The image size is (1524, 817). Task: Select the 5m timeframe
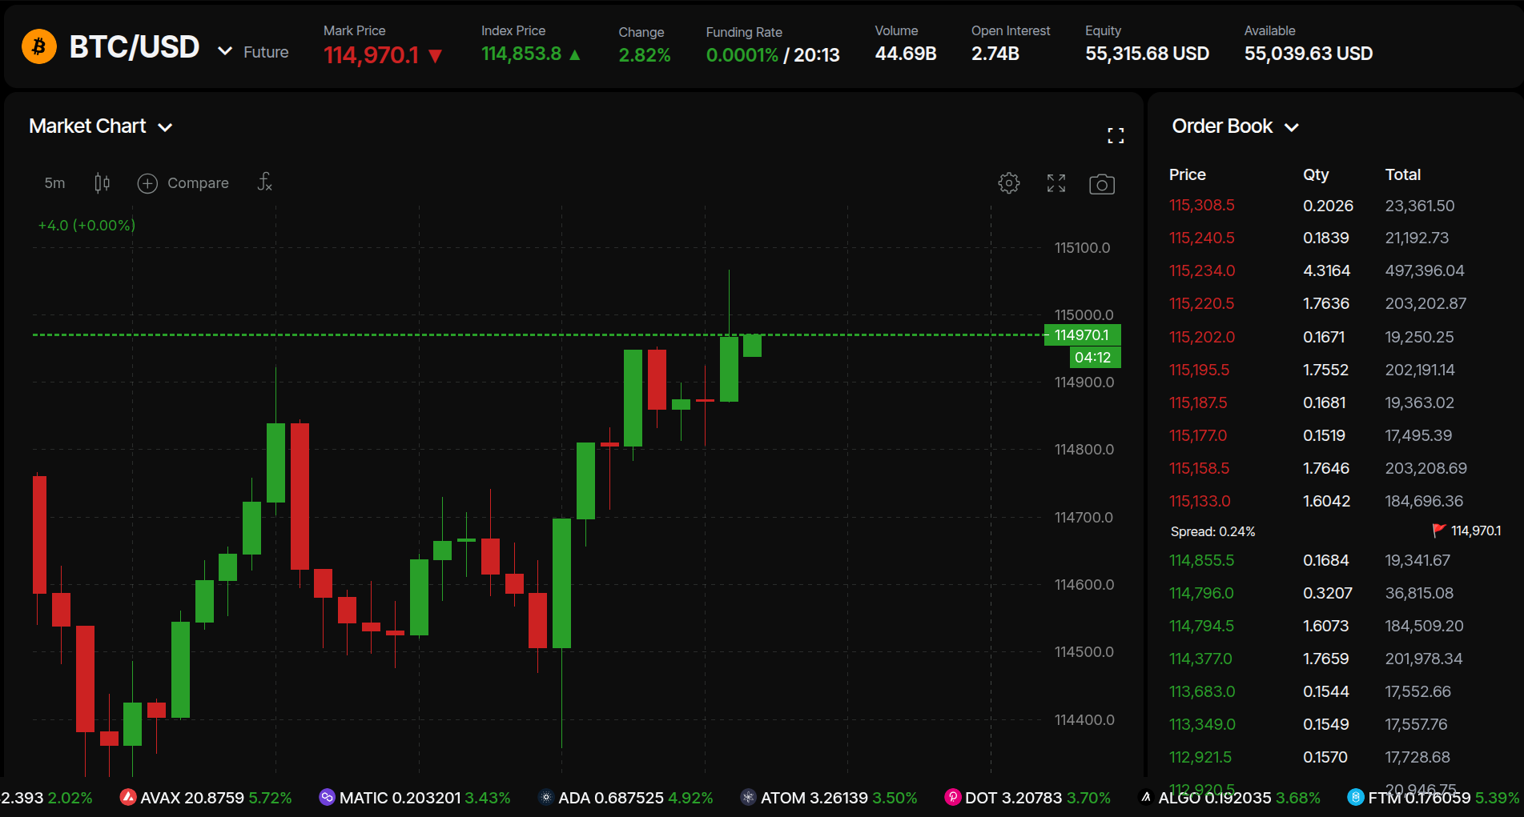click(x=54, y=182)
